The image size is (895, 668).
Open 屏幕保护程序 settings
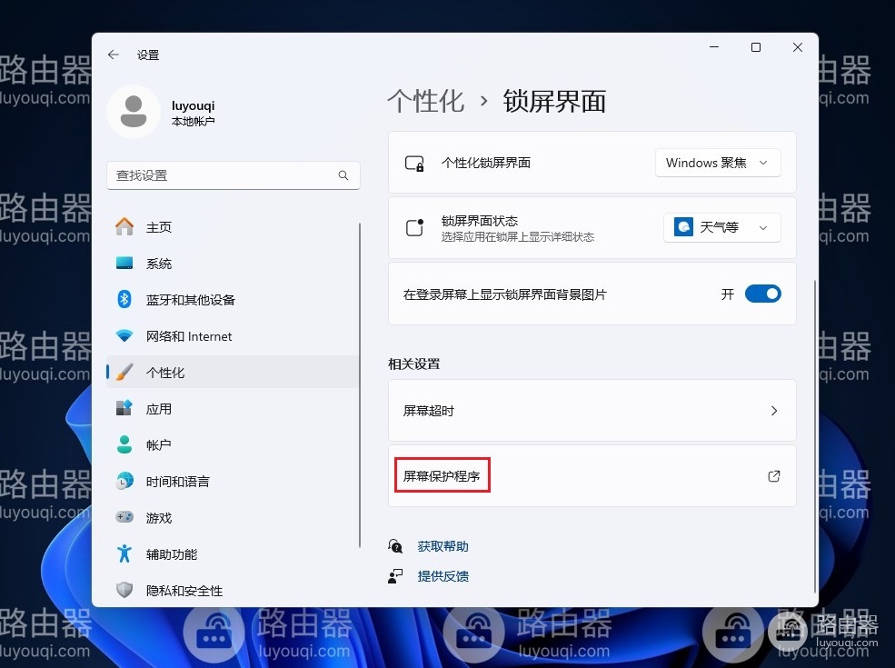[x=592, y=475]
